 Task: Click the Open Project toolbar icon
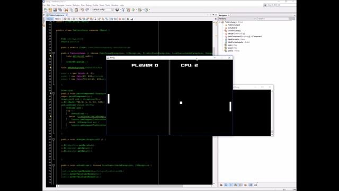[x=55, y=10]
